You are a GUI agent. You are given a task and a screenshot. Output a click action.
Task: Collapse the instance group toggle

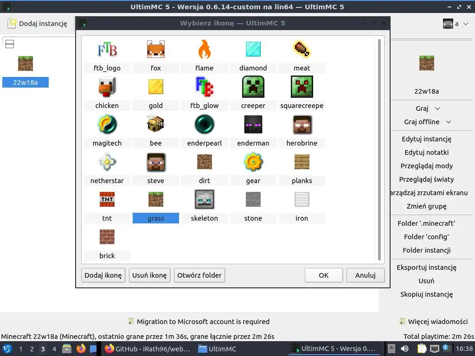point(10,44)
